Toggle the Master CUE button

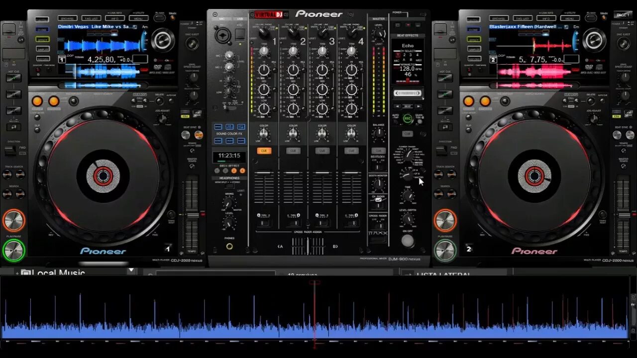[379, 151]
